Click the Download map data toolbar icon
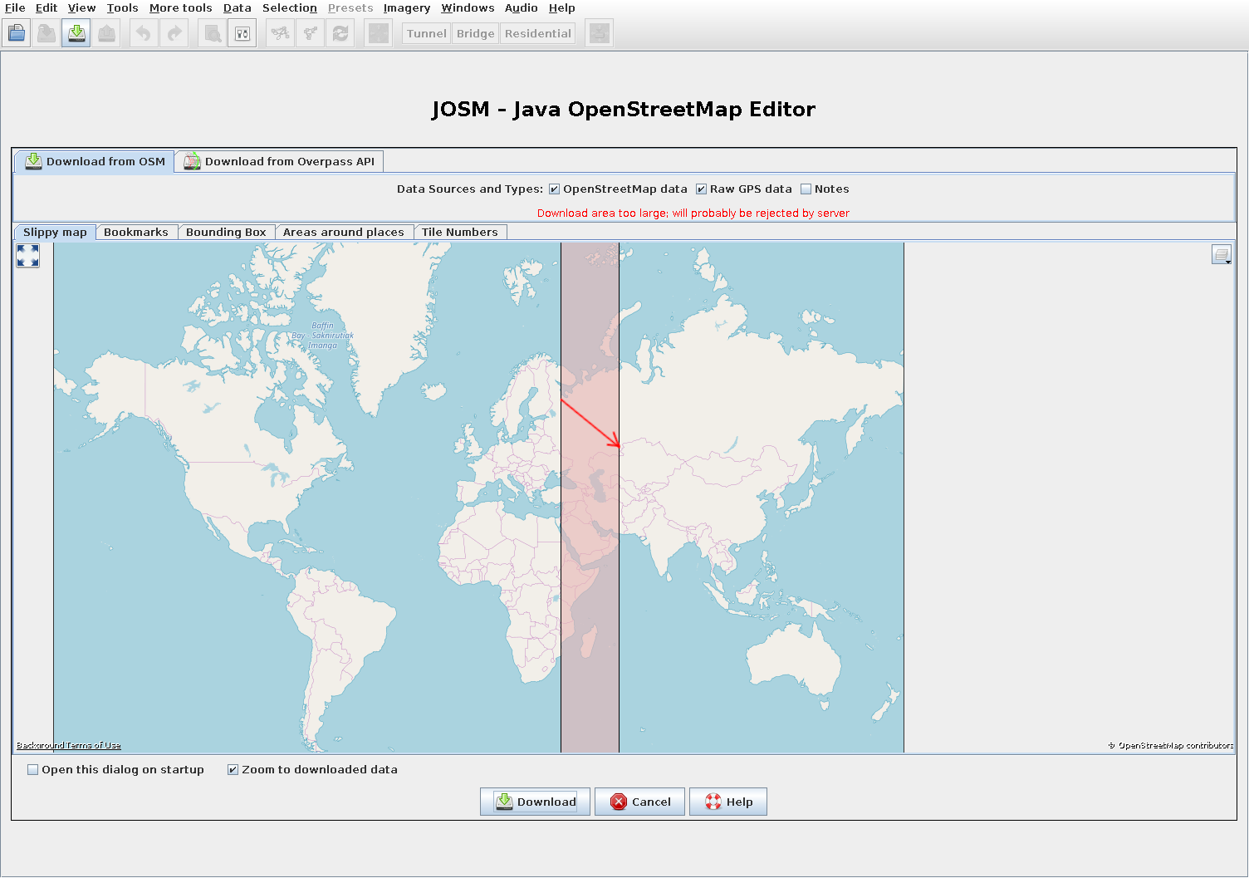The image size is (1249, 878). (76, 33)
